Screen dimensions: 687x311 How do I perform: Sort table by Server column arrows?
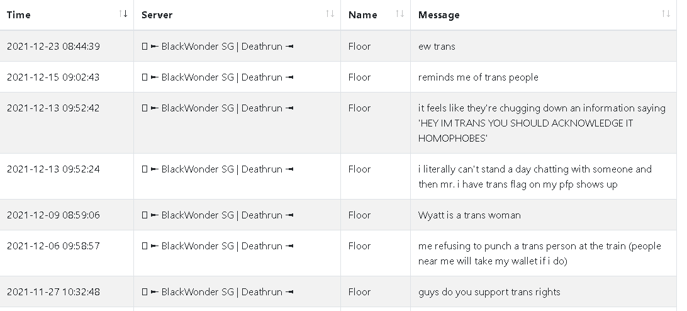[330, 14]
